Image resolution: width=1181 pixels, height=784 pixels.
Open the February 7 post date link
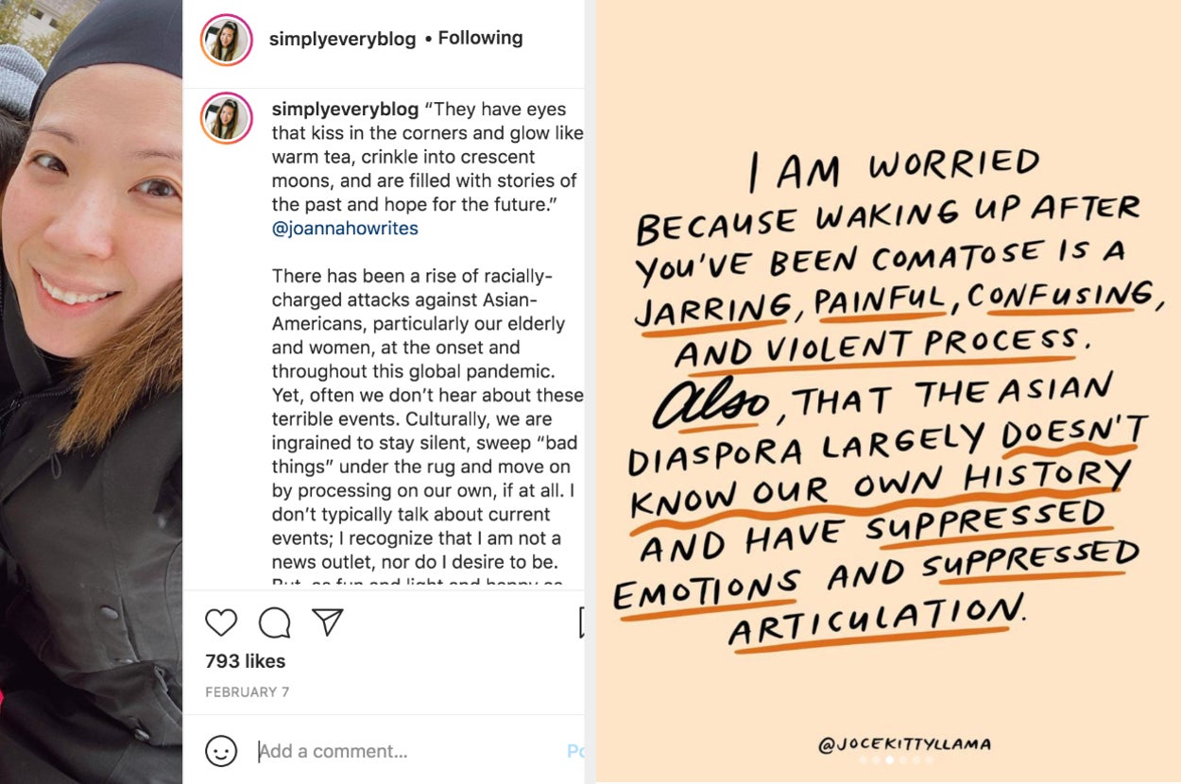[247, 692]
